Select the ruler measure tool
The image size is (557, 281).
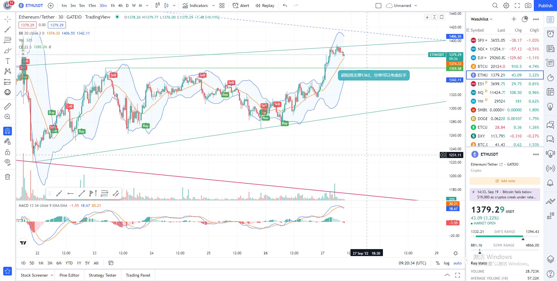pyautogui.click(x=8, y=106)
